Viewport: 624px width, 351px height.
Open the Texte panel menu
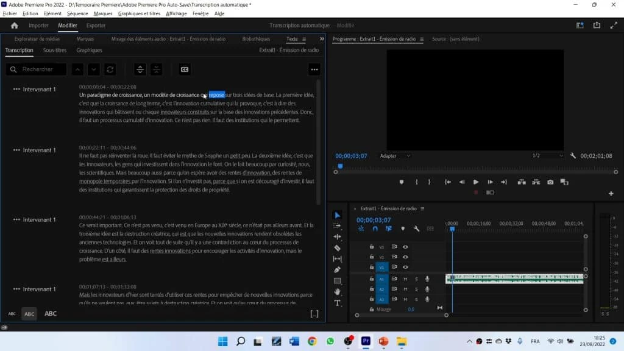click(x=304, y=39)
